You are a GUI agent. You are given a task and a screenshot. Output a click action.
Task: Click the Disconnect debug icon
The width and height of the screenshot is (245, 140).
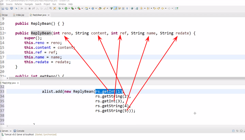33,9
